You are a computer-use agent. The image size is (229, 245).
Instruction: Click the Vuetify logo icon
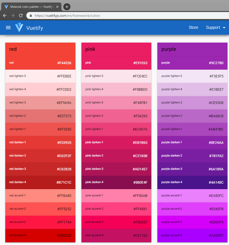(x=19, y=28)
